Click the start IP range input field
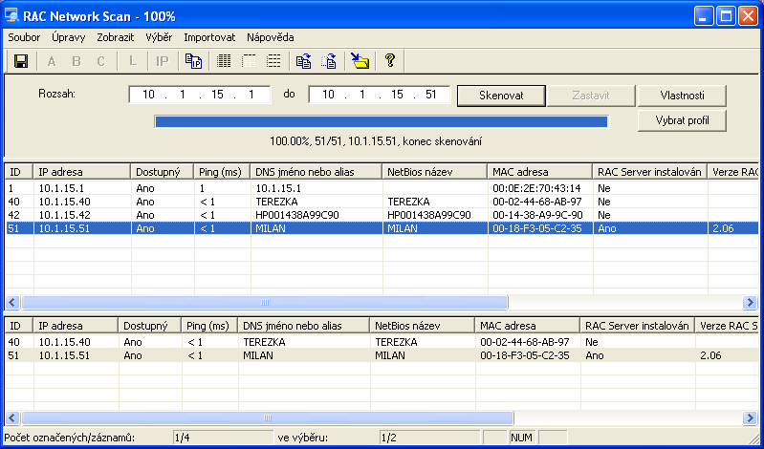Screen dimensions: 764x449 tap(199, 95)
